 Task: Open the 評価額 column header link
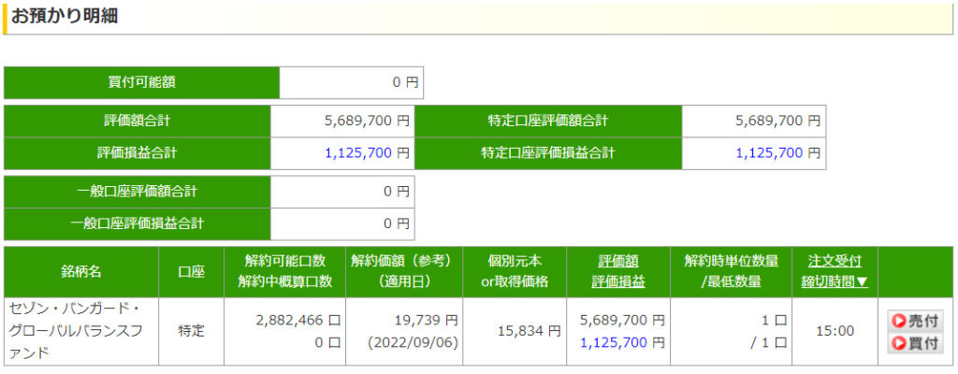pos(617,262)
